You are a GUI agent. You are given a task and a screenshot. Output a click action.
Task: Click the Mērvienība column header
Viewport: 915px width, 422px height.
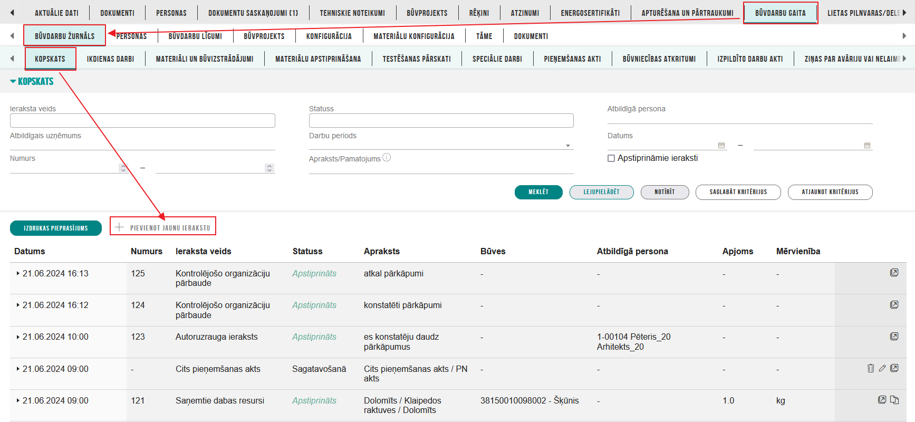click(798, 251)
